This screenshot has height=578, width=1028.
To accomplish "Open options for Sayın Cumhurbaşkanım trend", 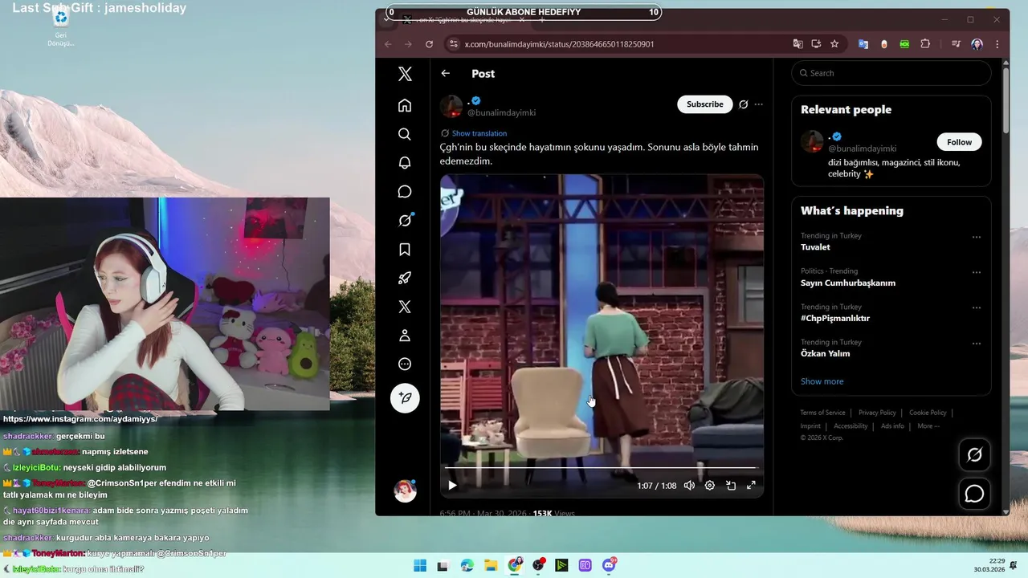I will point(977,272).
